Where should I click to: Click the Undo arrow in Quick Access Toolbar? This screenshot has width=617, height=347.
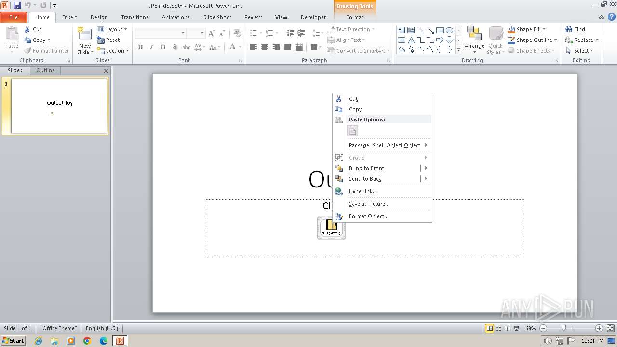pyautogui.click(x=27, y=5)
